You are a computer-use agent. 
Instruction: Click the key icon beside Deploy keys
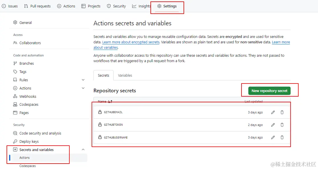pyautogui.click(x=15, y=141)
